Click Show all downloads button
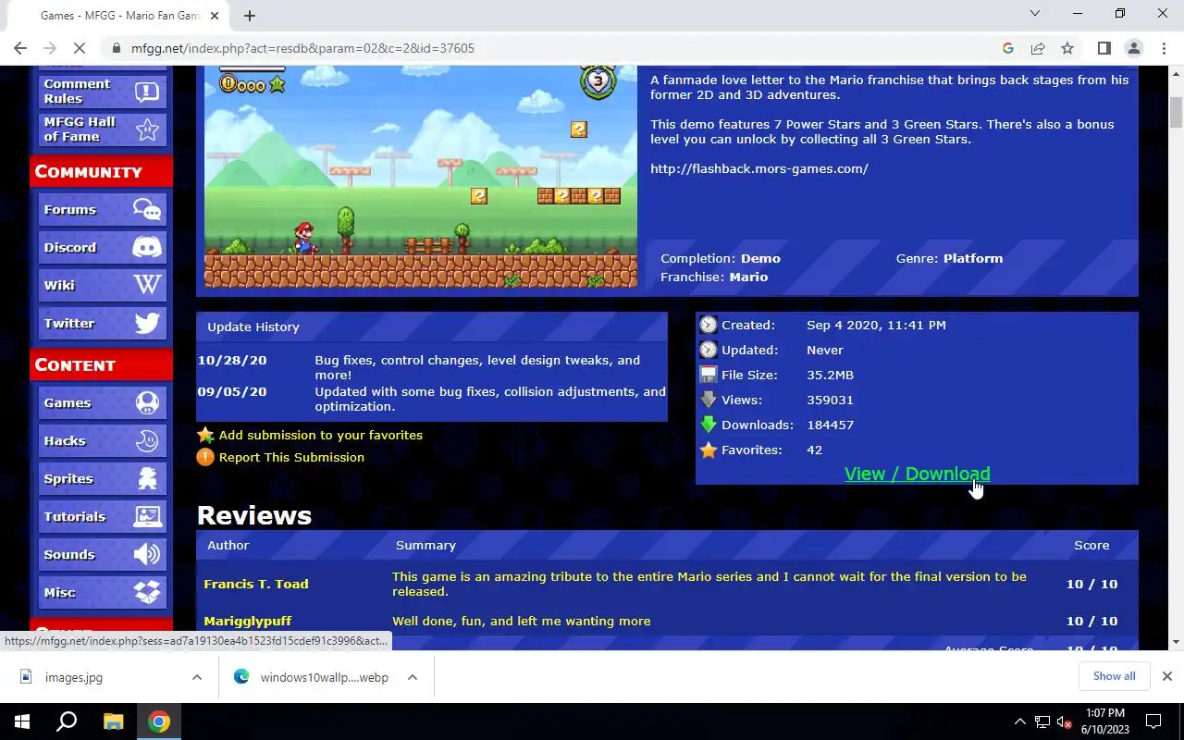The width and height of the screenshot is (1184, 740). [1114, 676]
